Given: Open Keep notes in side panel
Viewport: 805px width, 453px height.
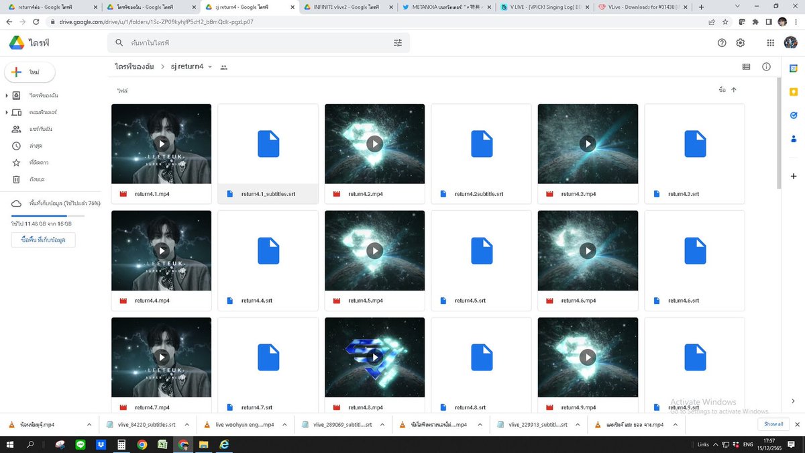Looking at the screenshot, I should click(793, 92).
